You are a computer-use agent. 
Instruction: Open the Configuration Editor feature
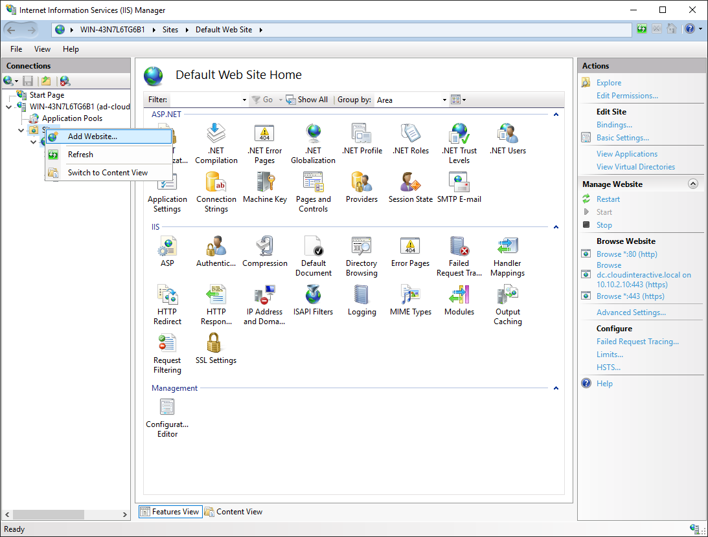point(167,418)
